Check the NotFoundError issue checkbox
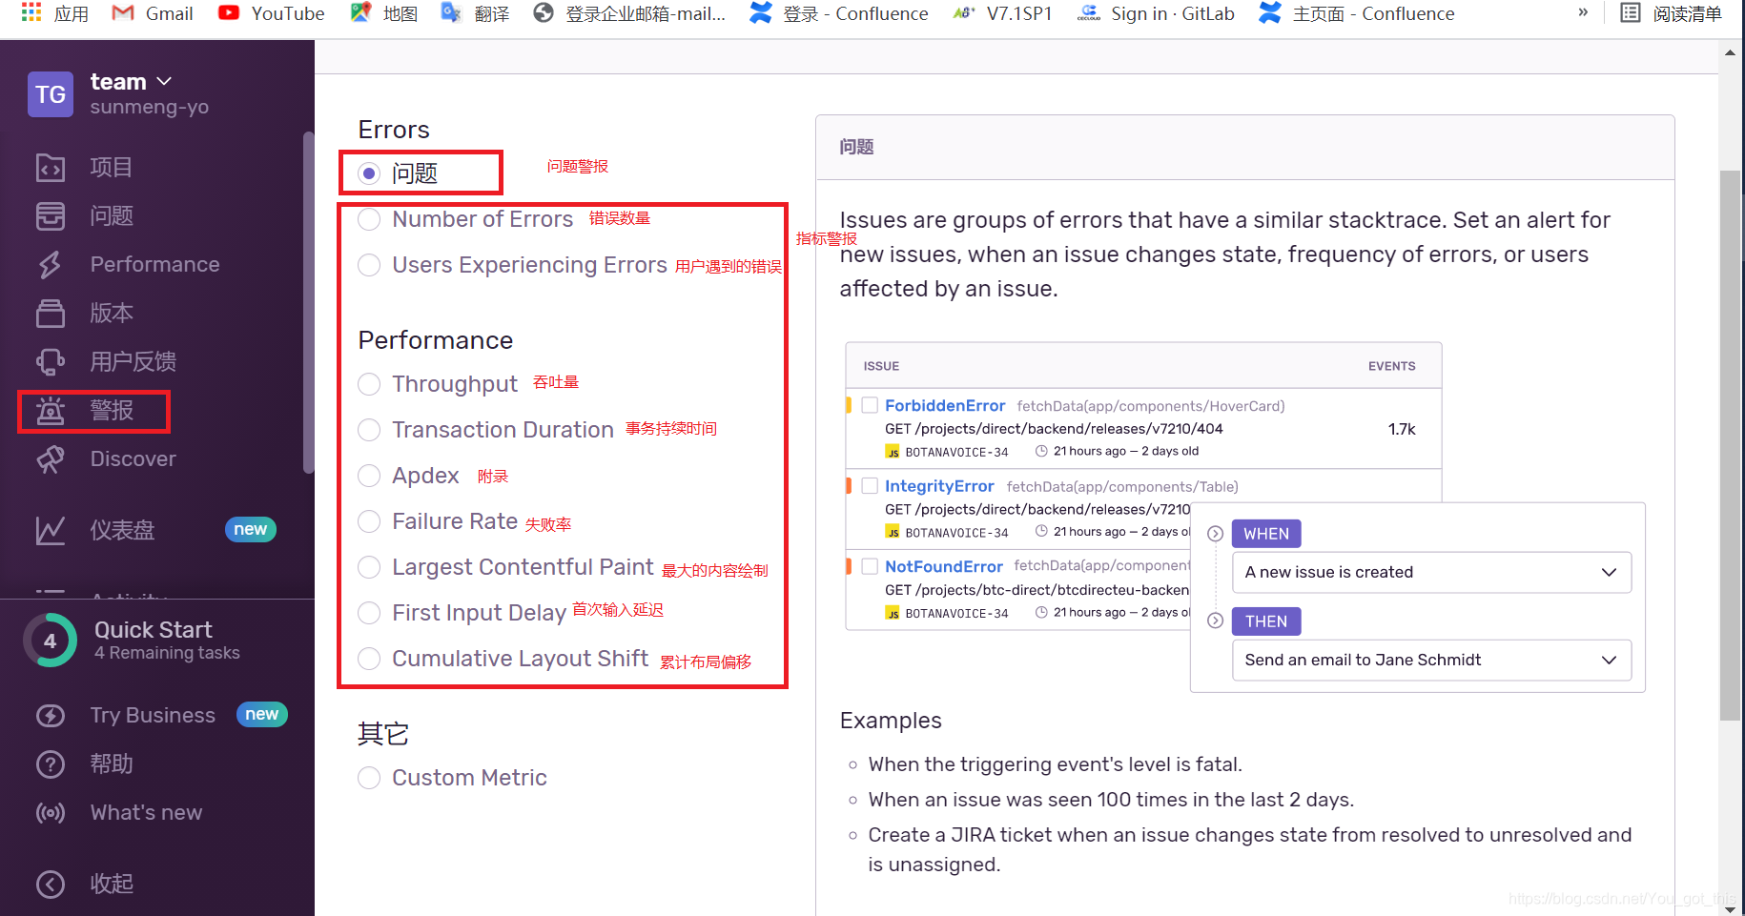 pyautogui.click(x=870, y=566)
